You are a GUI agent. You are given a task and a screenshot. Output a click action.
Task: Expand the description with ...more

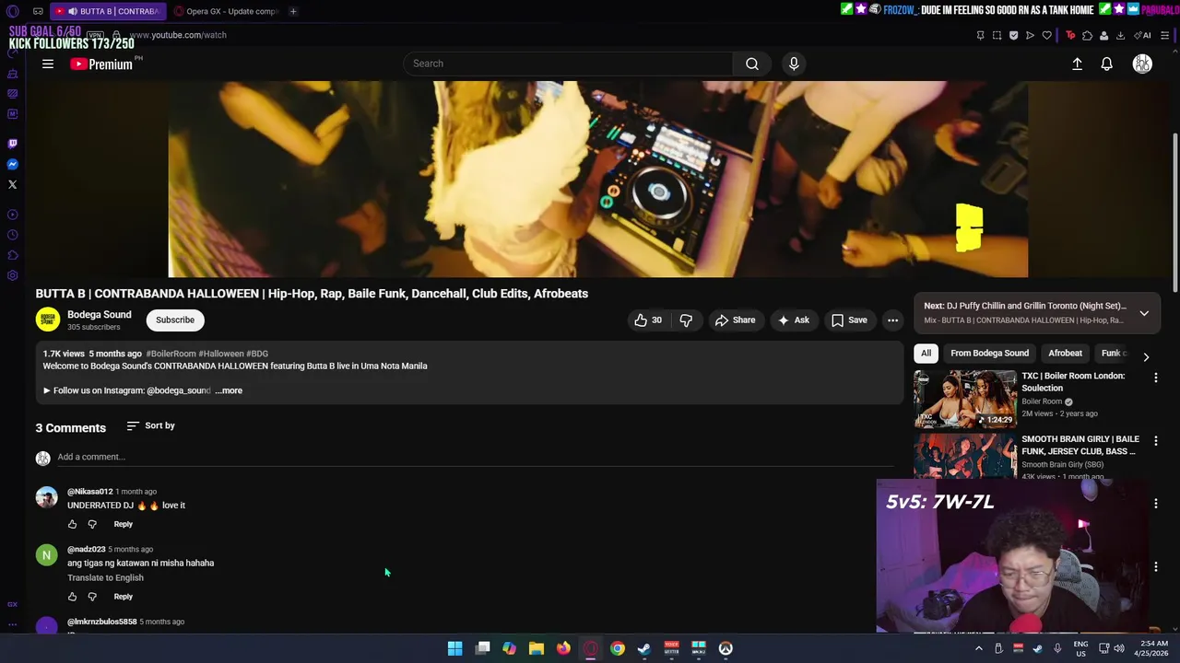click(229, 390)
